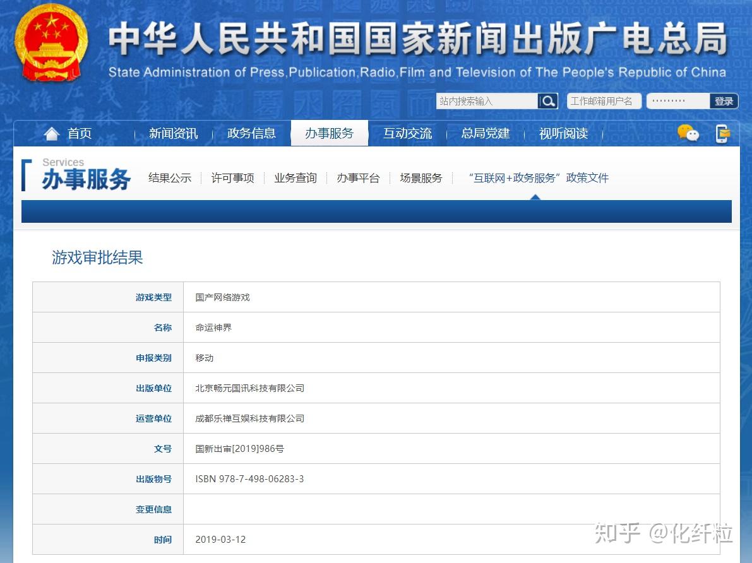Open the 新闻资讯 menu item
Screen dimensions: 752x563
[x=173, y=133]
